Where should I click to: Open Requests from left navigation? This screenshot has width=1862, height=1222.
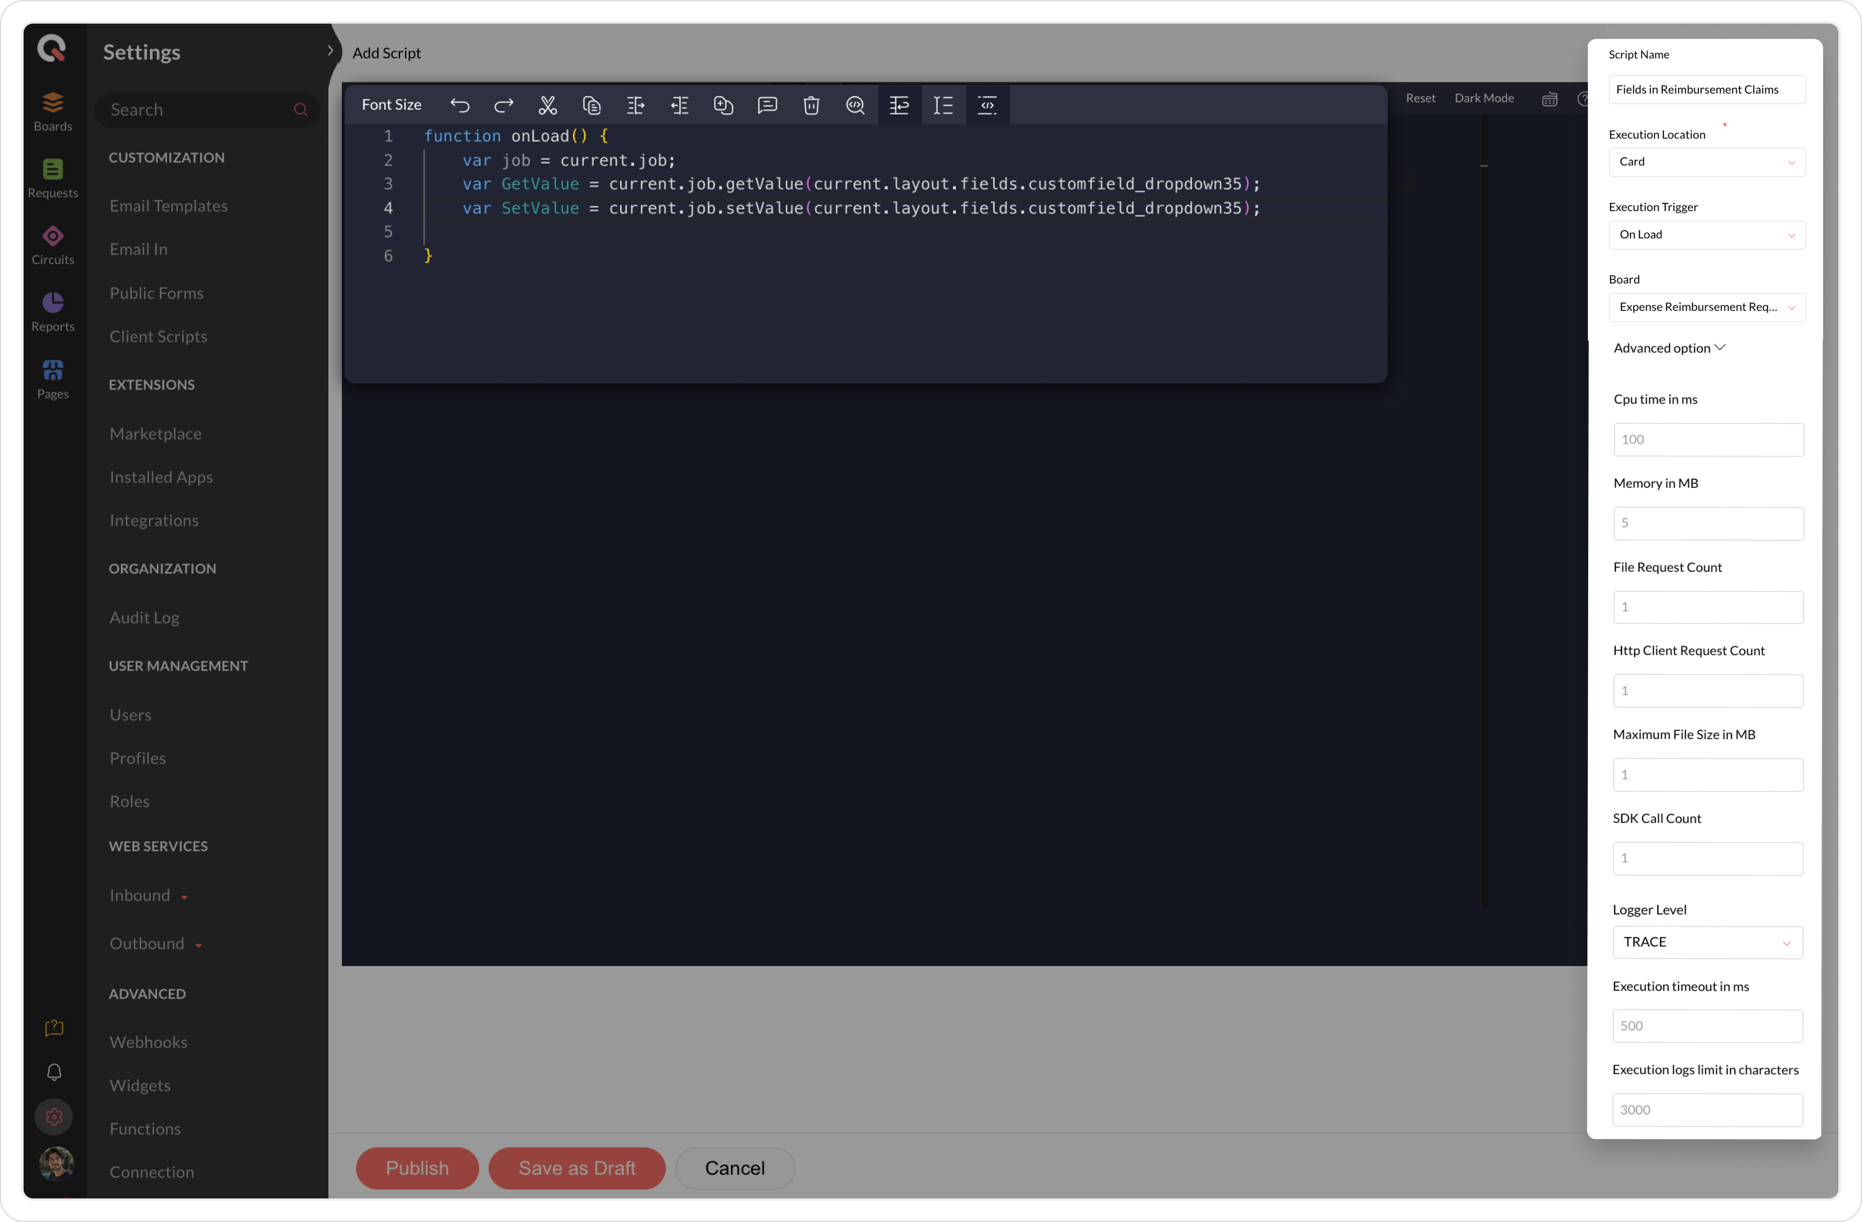52,178
